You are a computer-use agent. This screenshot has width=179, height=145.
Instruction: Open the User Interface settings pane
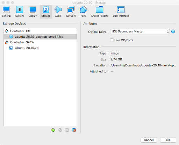(x=121, y=12)
